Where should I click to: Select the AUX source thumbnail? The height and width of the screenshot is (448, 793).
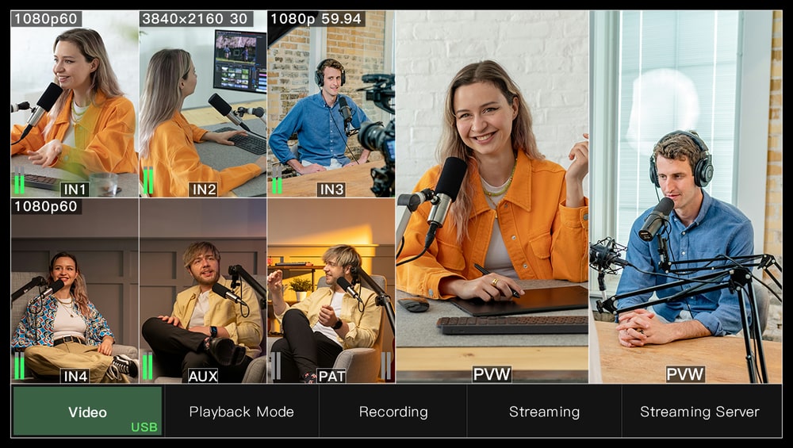(203, 290)
